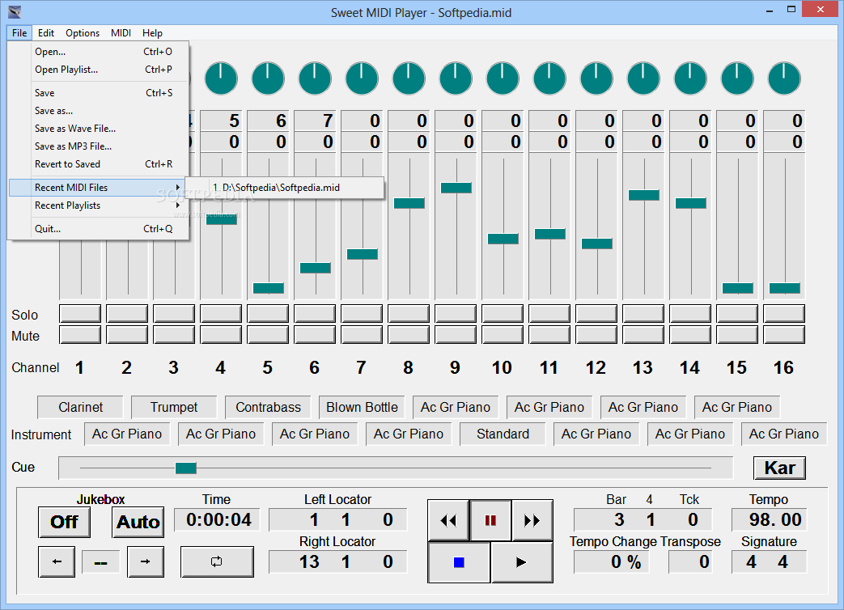Click the Cue position slider handle
This screenshot has width=844, height=610.
click(185, 468)
